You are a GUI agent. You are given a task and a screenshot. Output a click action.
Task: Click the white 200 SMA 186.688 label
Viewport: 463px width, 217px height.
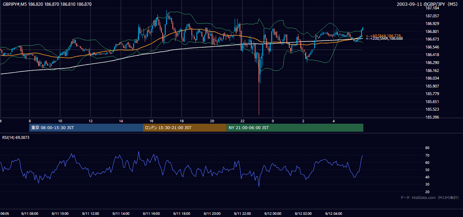click(384, 38)
